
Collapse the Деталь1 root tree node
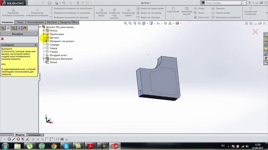(40, 27)
